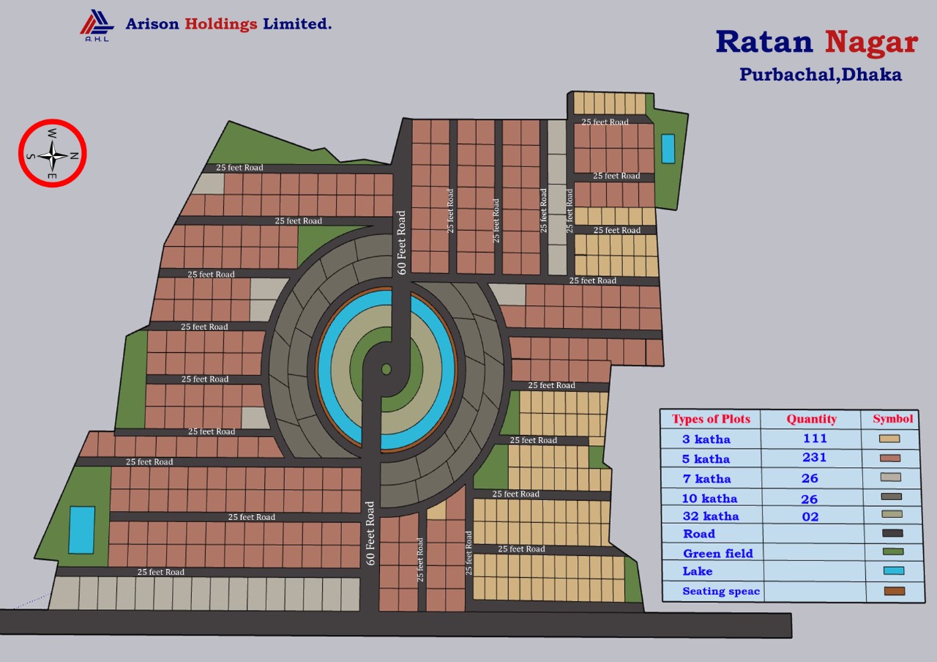This screenshot has width=937, height=662.
Task: Click the blue pond beside the compass-north green field
Action: 668,149
